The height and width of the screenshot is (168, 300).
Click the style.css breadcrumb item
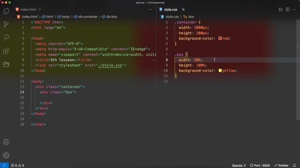(x=172, y=17)
